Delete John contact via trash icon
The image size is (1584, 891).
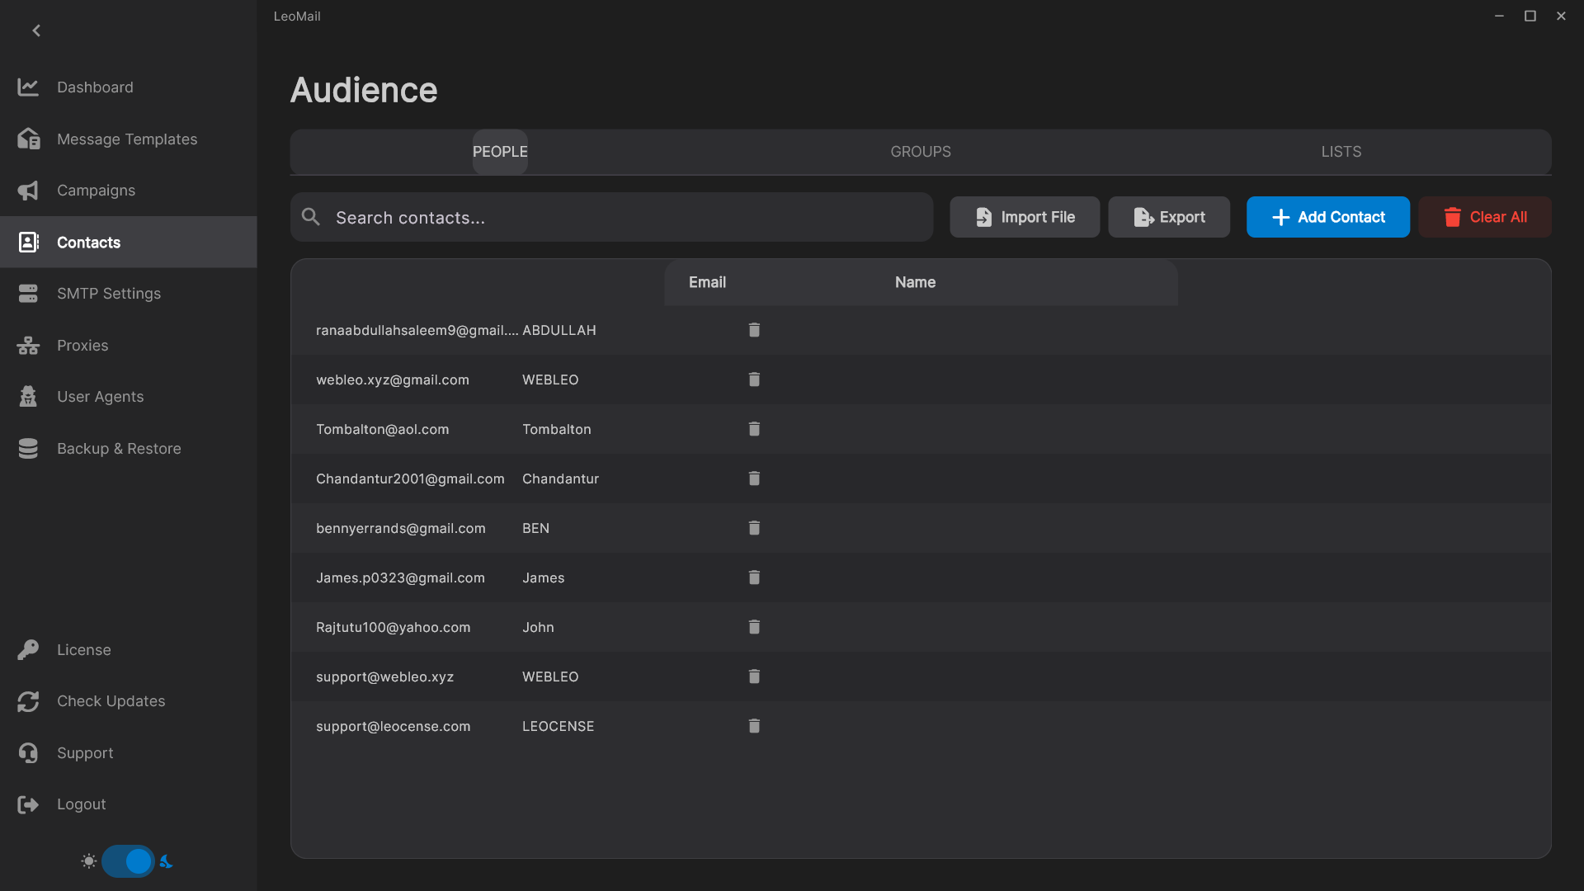pos(754,627)
